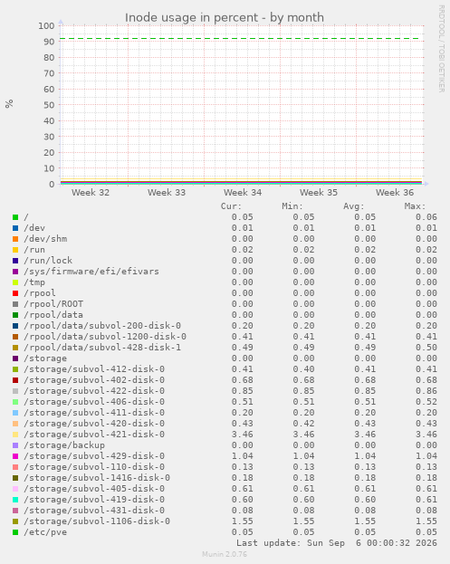Click the Week 34 axis label
Image resolution: width=450 pixels, height=564 pixels.
click(x=243, y=193)
